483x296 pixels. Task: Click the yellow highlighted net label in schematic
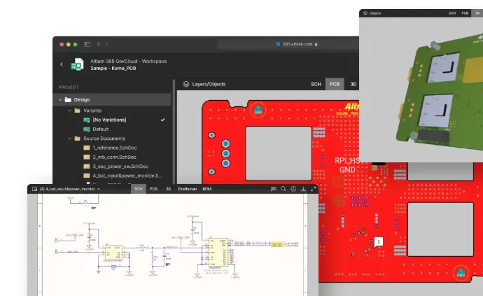pos(277,244)
